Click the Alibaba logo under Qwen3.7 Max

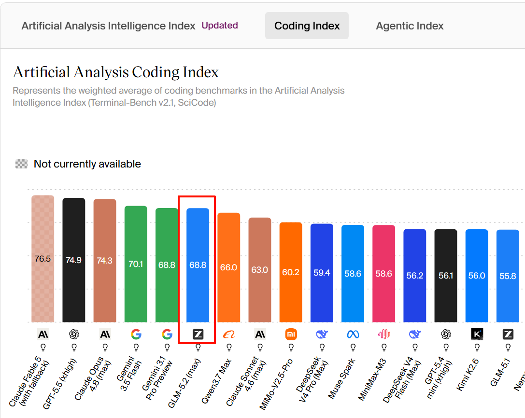(229, 334)
